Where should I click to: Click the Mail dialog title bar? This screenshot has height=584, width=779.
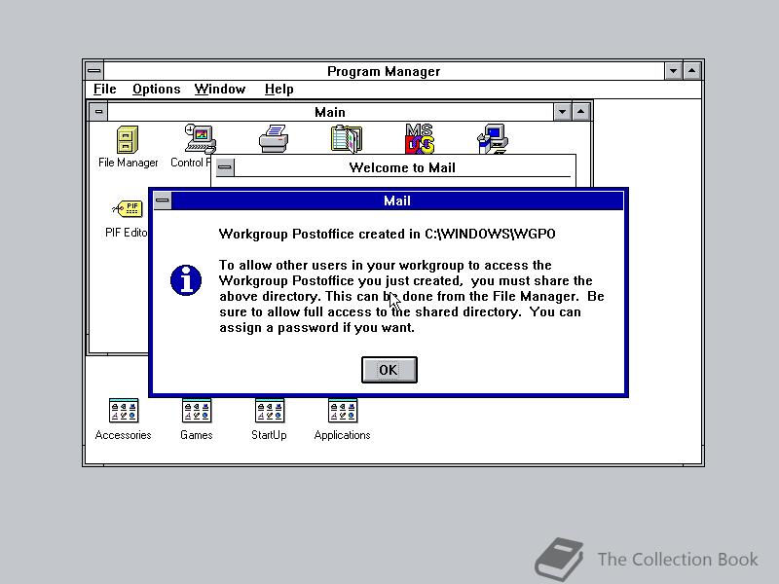(x=397, y=201)
